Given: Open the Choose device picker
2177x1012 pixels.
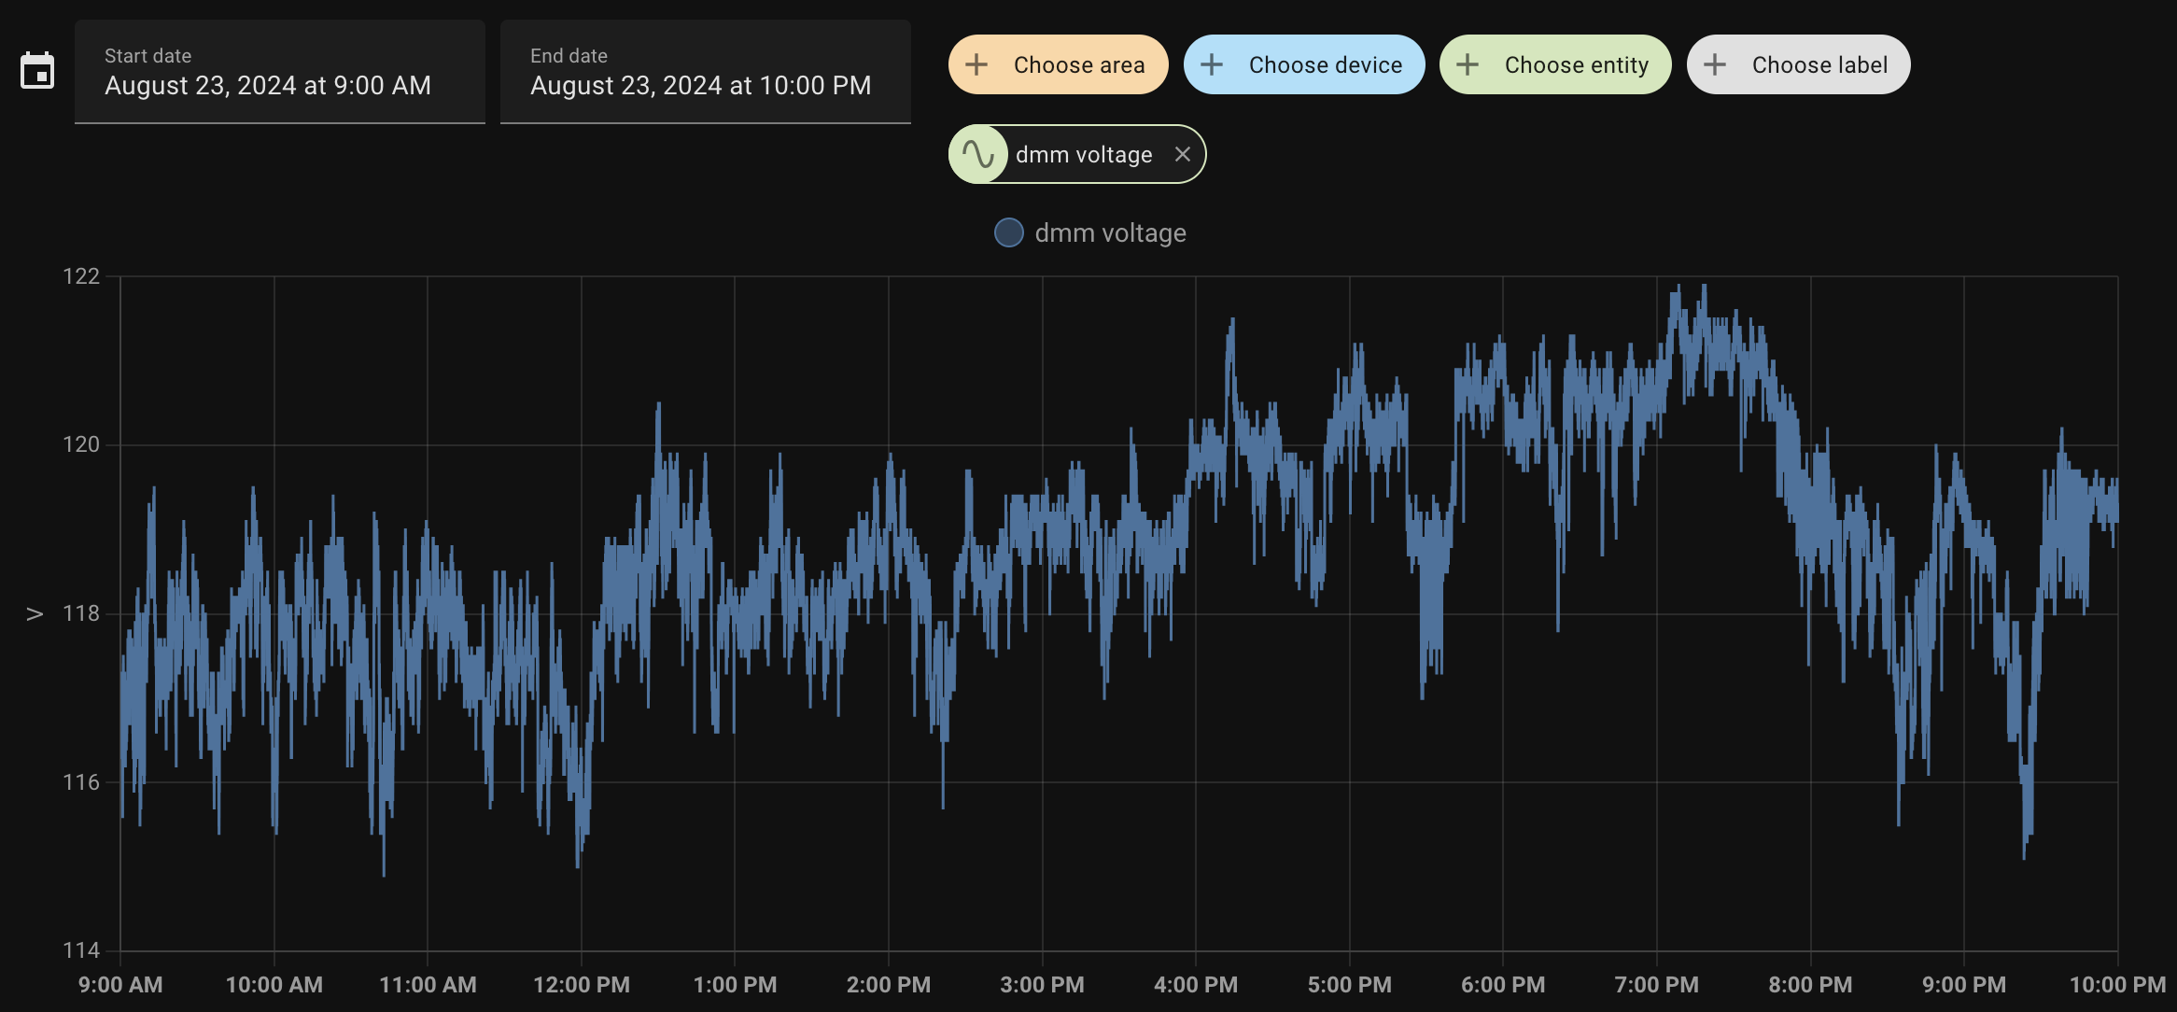Looking at the screenshot, I should pyautogui.click(x=1325, y=64).
